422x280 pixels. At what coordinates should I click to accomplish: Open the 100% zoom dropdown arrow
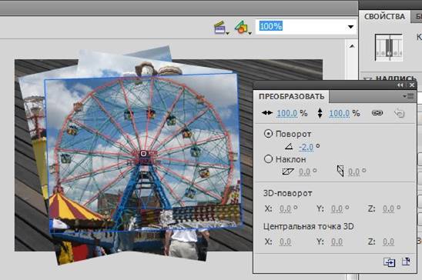(350, 27)
